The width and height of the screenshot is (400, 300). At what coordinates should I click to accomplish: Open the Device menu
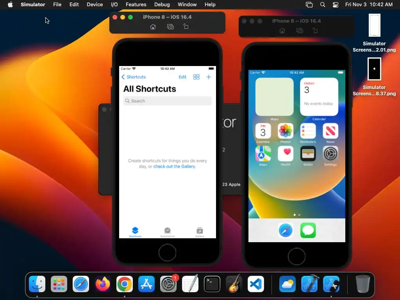95,4
